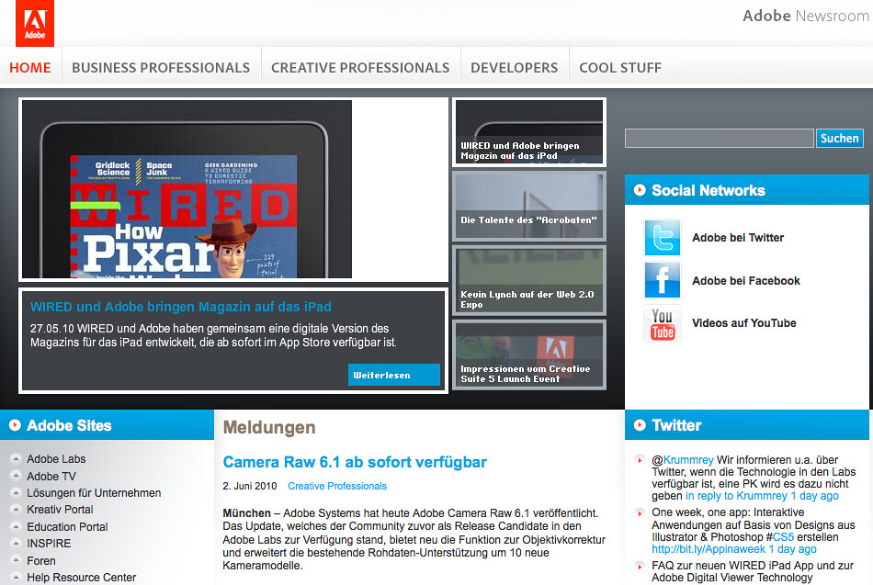Viewport: 873px width, 585px height.
Task: Open the Adobe TV link
Action: (x=51, y=476)
